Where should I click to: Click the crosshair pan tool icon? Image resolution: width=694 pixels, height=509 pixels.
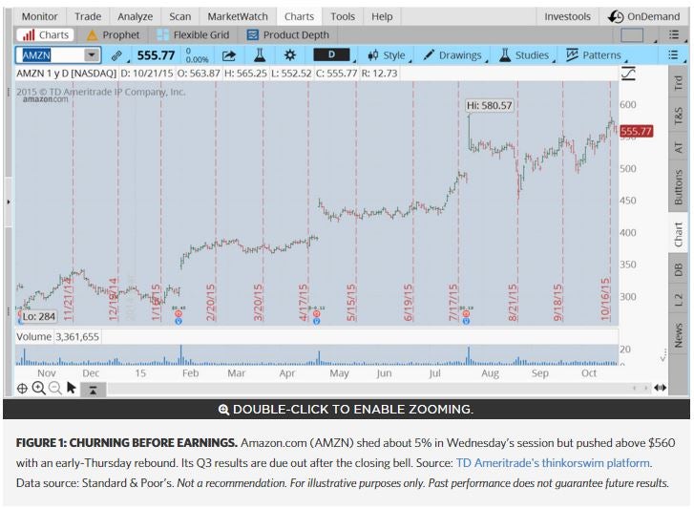[x=22, y=389]
